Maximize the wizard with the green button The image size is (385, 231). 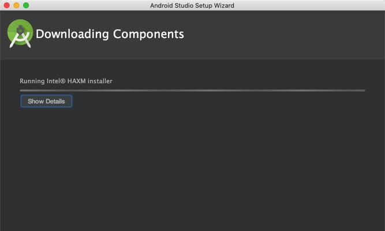[26, 5]
